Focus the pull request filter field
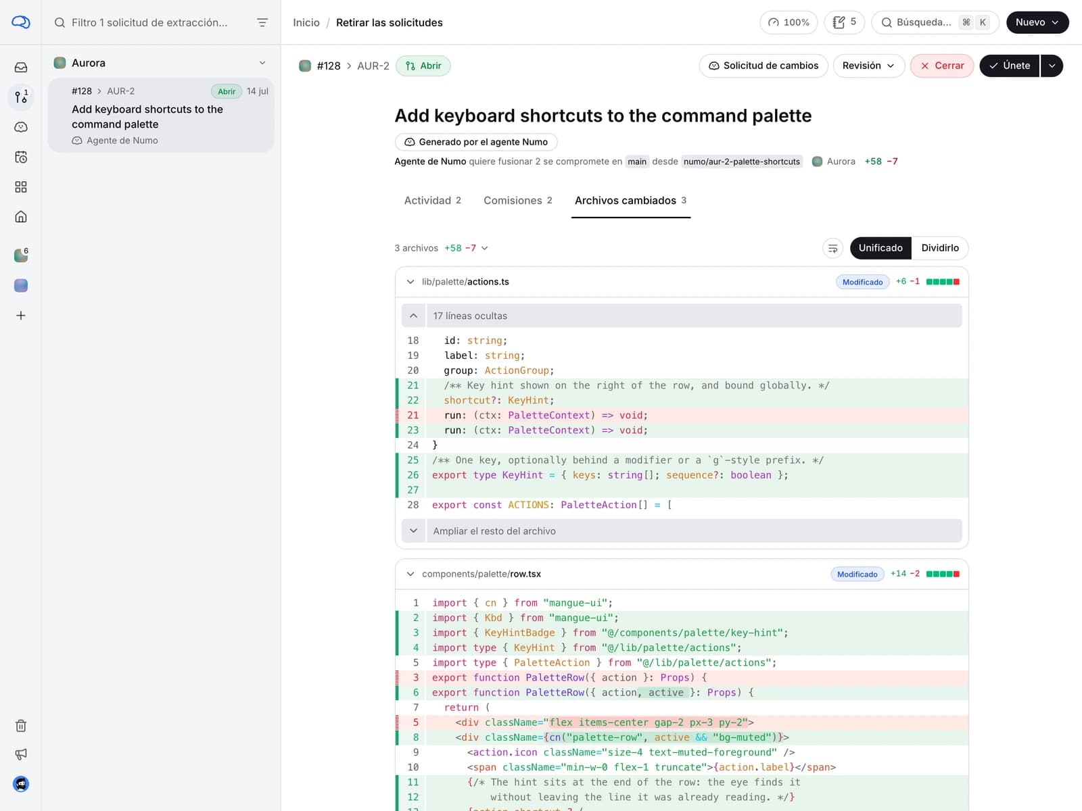Screen dimensions: 1082x811 pos(150,22)
